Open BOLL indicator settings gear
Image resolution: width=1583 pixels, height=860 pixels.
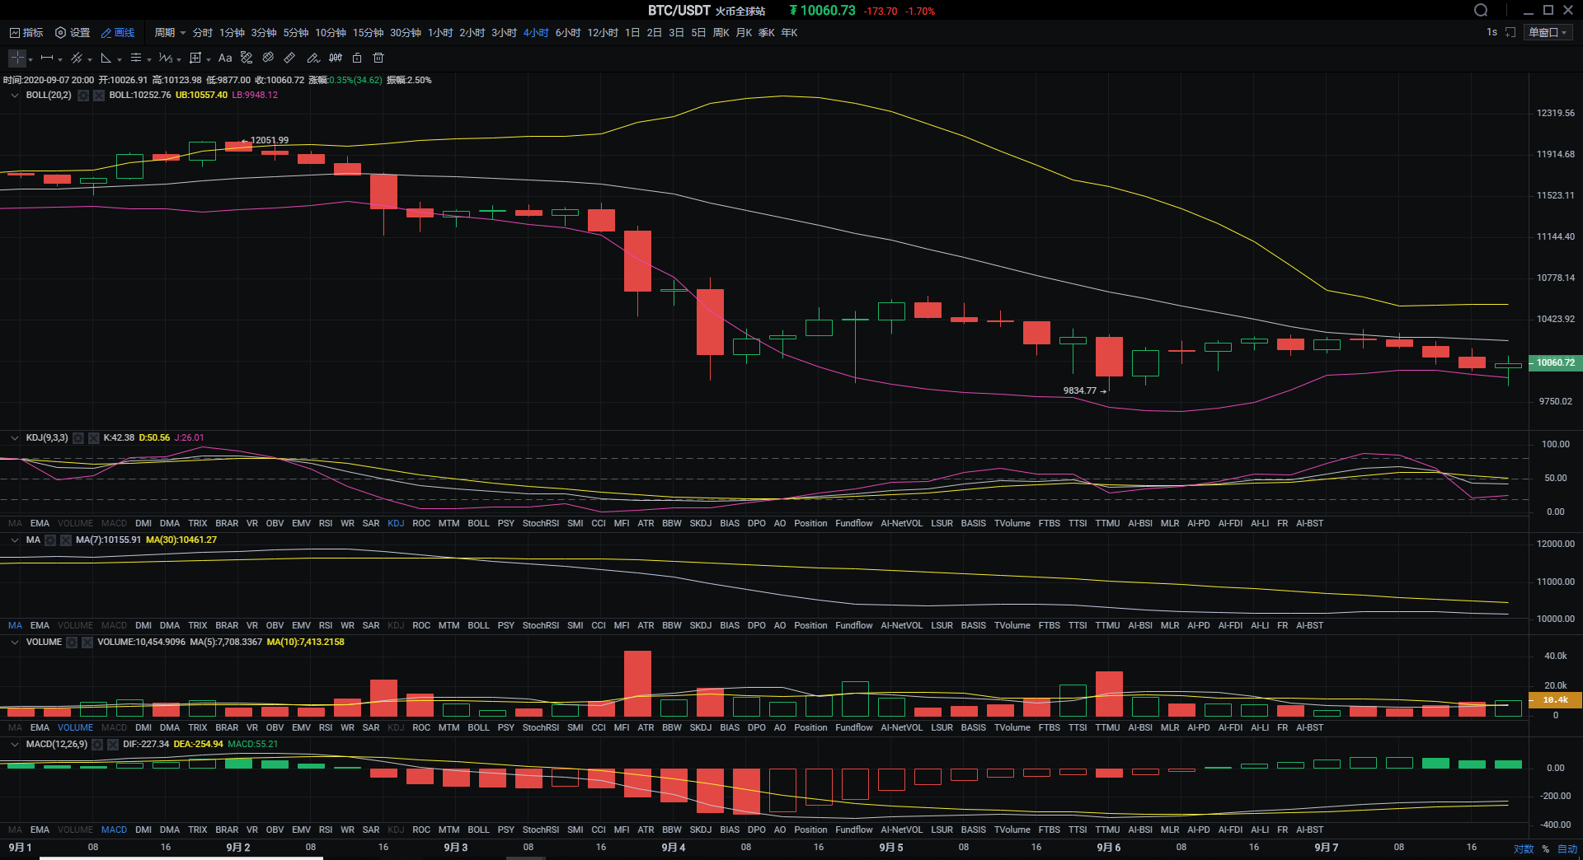click(83, 96)
